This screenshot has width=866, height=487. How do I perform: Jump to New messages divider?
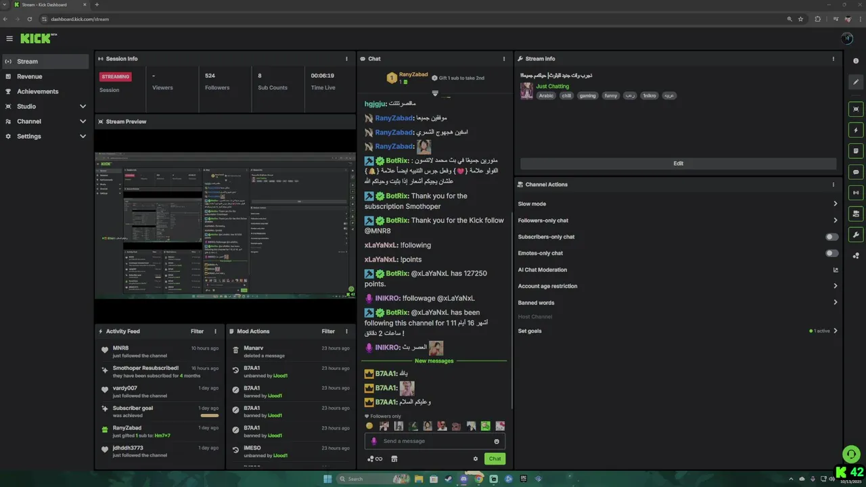[434, 361]
